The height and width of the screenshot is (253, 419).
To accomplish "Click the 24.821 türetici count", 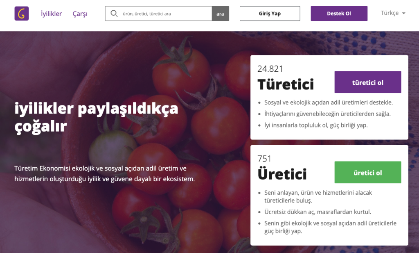I will 270,69.
